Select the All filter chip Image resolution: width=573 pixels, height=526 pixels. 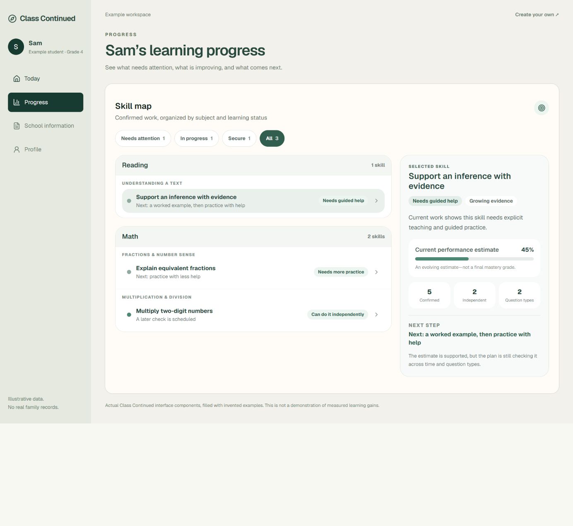pyautogui.click(x=272, y=139)
